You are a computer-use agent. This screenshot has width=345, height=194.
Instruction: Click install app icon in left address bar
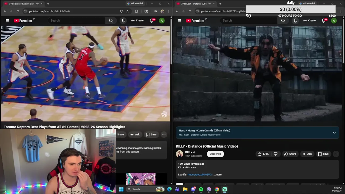[x=122, y=11]
